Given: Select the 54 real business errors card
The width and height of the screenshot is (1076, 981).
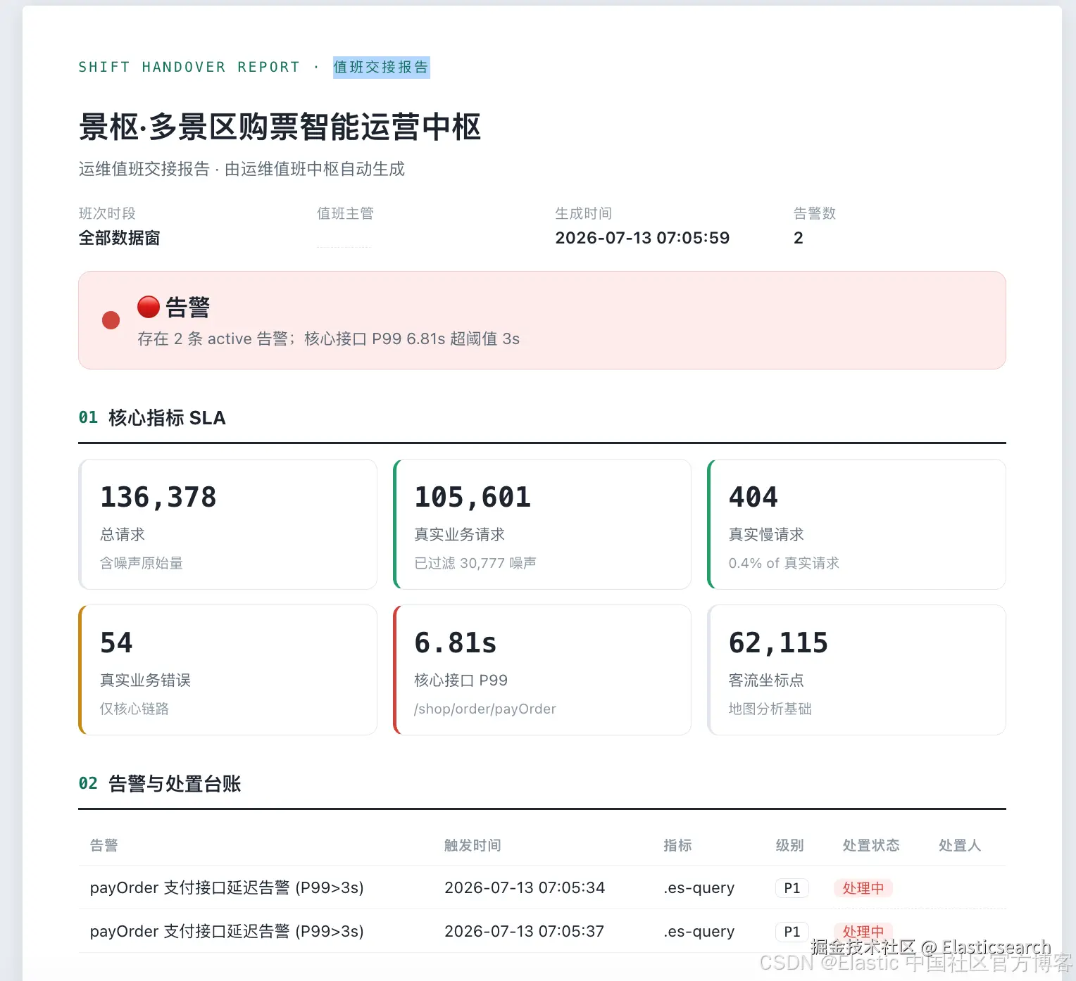Looking at the screenshot, I should click(x=227, y=670).
